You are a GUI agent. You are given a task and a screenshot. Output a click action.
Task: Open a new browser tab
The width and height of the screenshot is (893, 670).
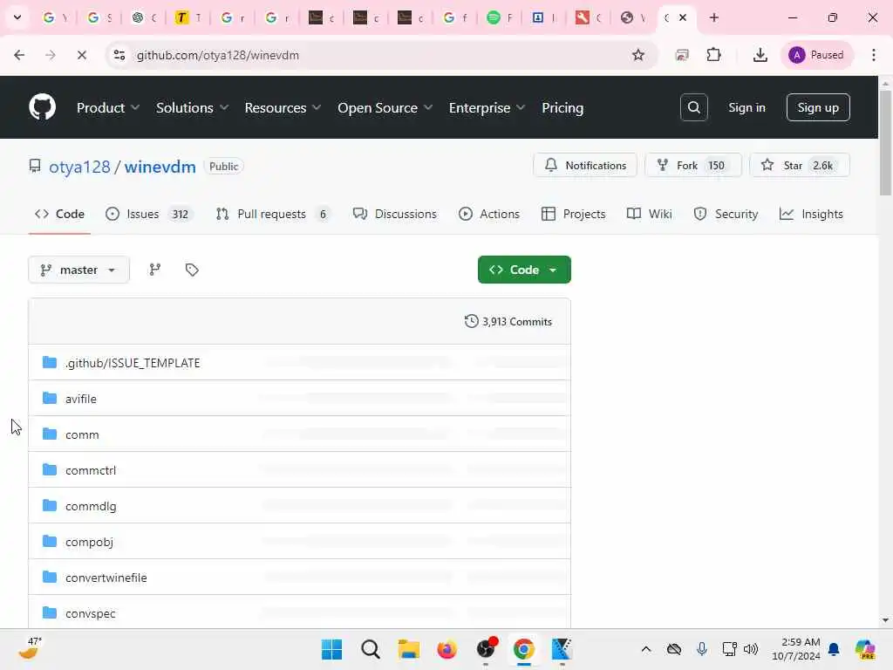click(x=713, y=17)
